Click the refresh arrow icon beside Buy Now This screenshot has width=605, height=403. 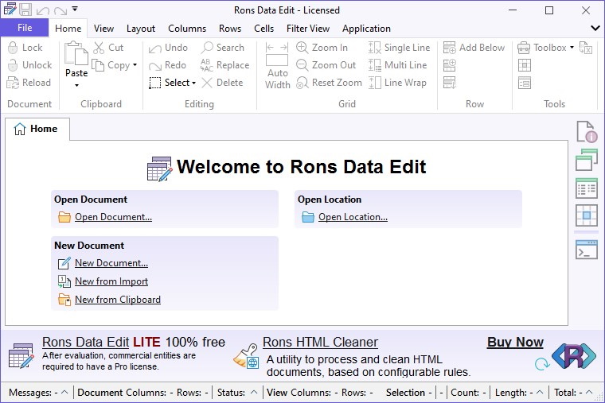click(x=542, y=364)
